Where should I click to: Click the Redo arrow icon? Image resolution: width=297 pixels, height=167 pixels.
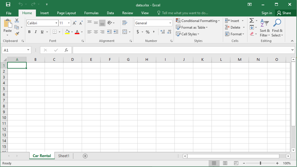[33, 4]
